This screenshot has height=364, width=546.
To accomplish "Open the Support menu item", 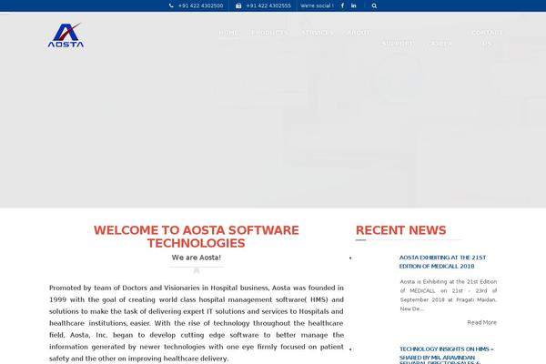I will pyautogui.click(x=398, y=44).
